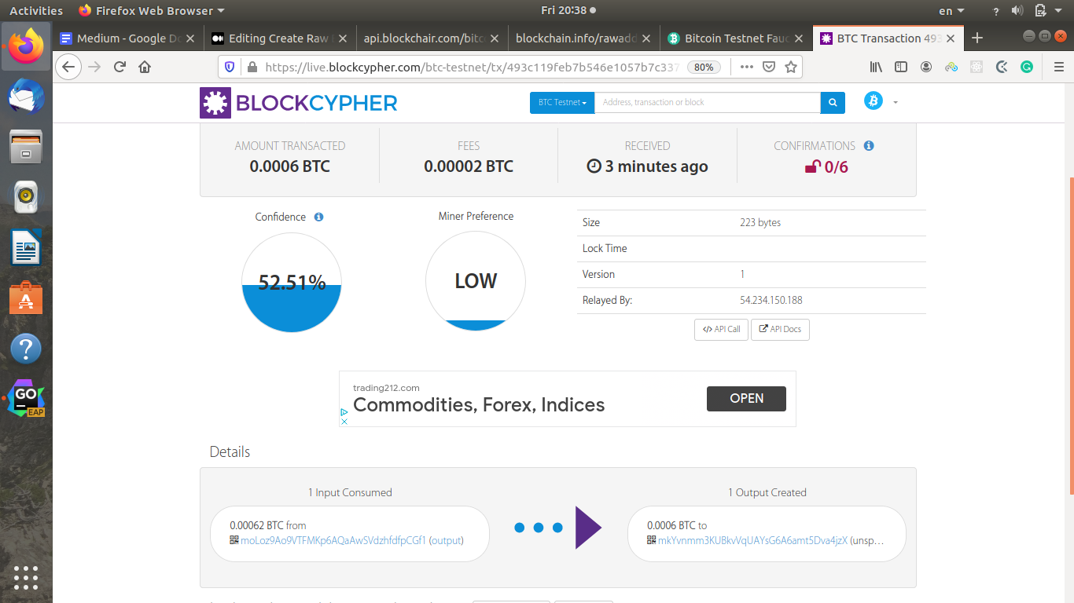The image size is (1074, 603).
Task: Launch Rhythmbox from the dock
Action: pyautogui.click(x=26, y=198)
